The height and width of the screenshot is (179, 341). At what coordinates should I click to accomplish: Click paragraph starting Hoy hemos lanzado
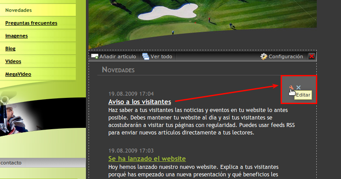pyautogui.click(x=193, y=171)
